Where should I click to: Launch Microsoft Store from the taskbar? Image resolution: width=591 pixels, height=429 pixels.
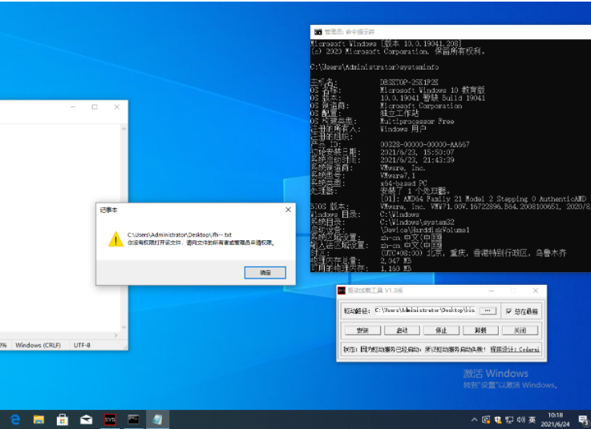[x=63, y=419]
